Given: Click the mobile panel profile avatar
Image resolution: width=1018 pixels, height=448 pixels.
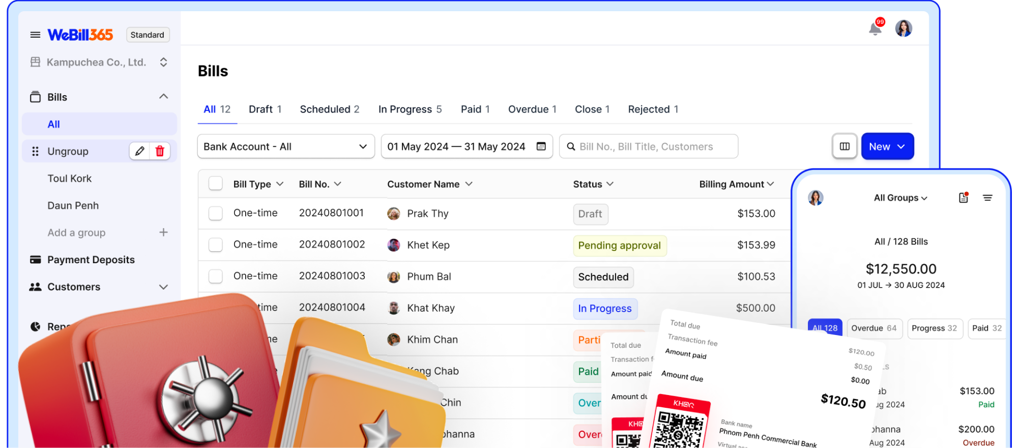Looking at the screenshot, I should pos(816,198).
